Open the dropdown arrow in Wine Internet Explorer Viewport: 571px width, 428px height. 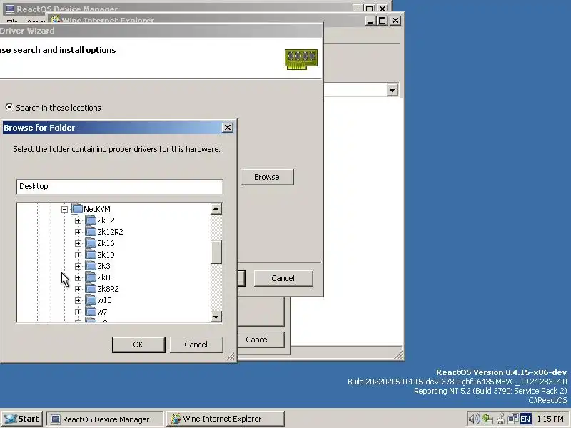tap(392, 90)
